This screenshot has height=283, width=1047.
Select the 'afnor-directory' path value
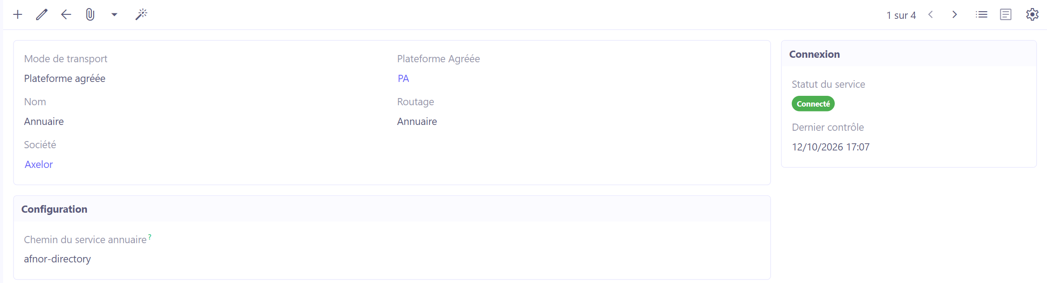coord(57,259)
